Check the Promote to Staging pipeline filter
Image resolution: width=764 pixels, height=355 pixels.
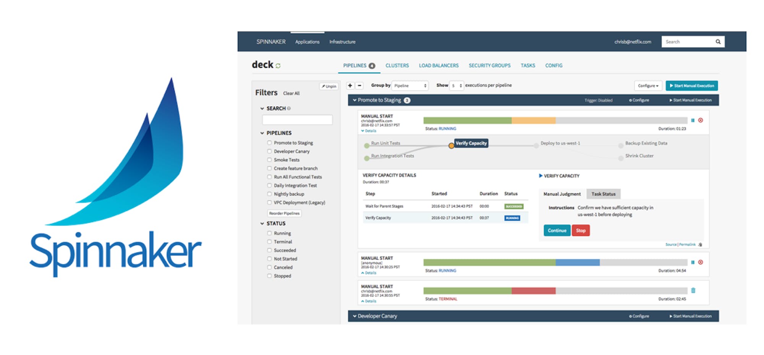pos(269,143)
